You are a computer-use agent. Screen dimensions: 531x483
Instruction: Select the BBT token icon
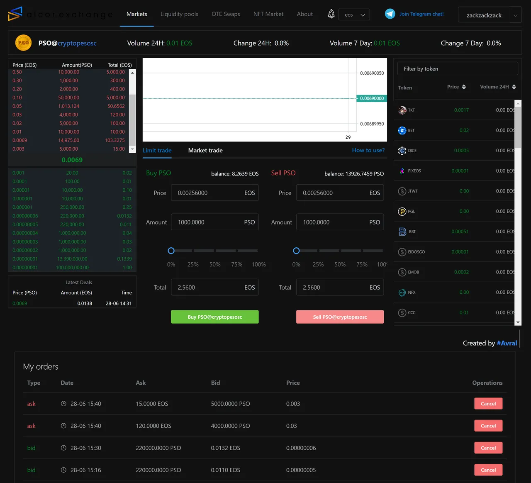[402, 232]
